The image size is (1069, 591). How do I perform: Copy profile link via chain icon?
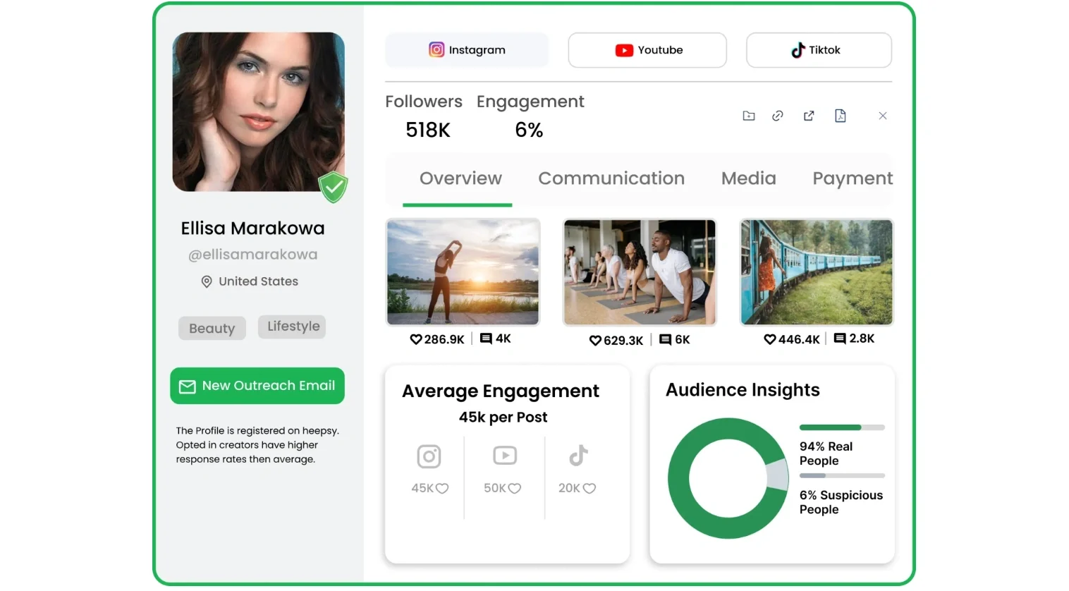778,116
